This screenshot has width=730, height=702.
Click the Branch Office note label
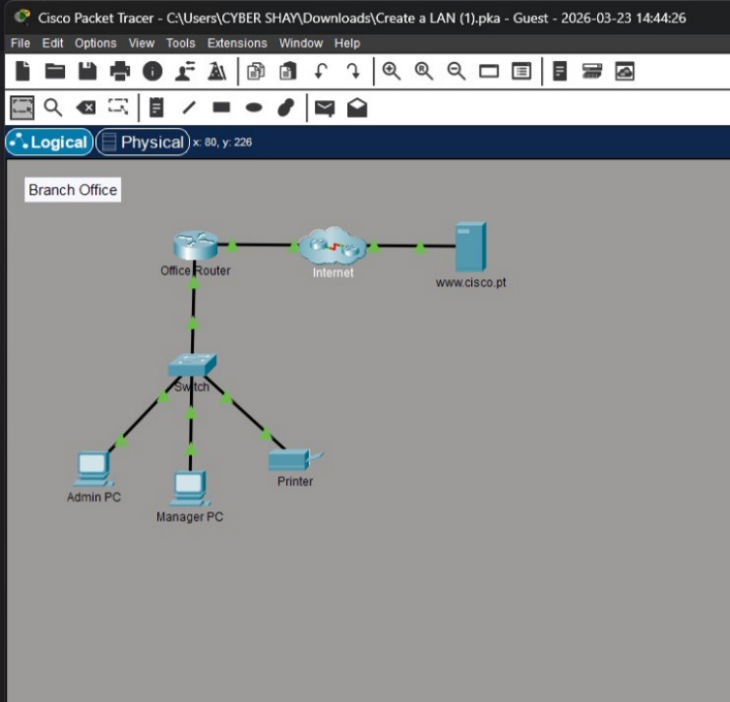[73, 190]
